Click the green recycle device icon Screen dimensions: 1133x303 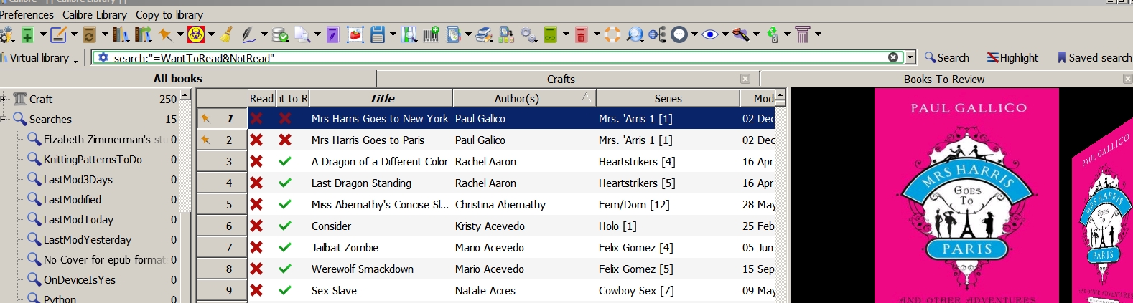(773, 34)
